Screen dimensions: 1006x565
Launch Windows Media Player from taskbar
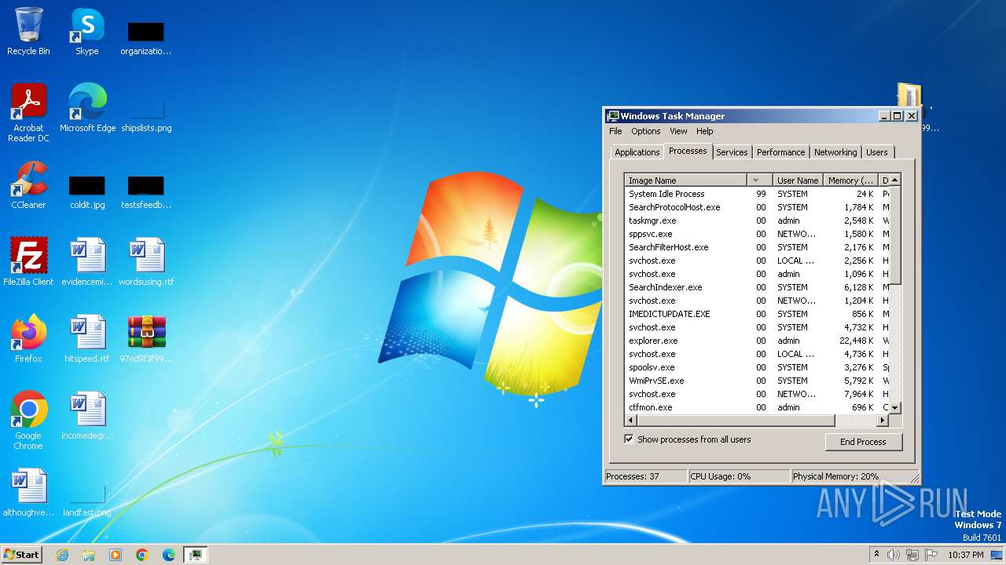point(116,555)
